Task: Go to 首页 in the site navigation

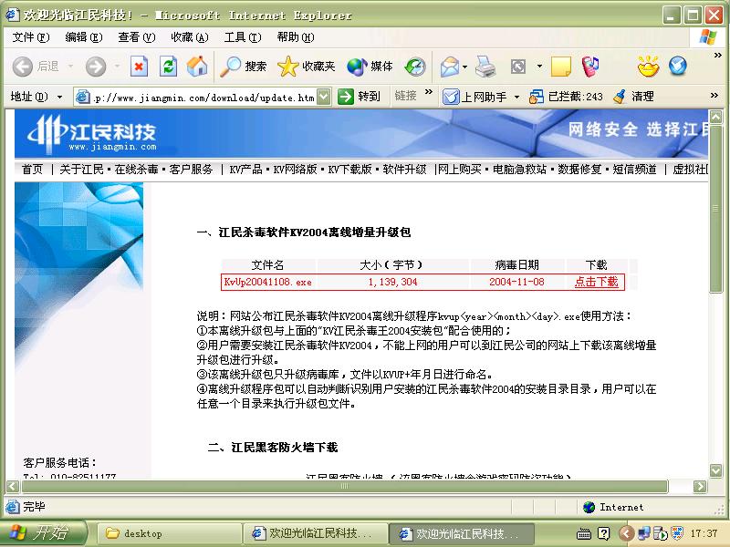Action: (32, 170)
